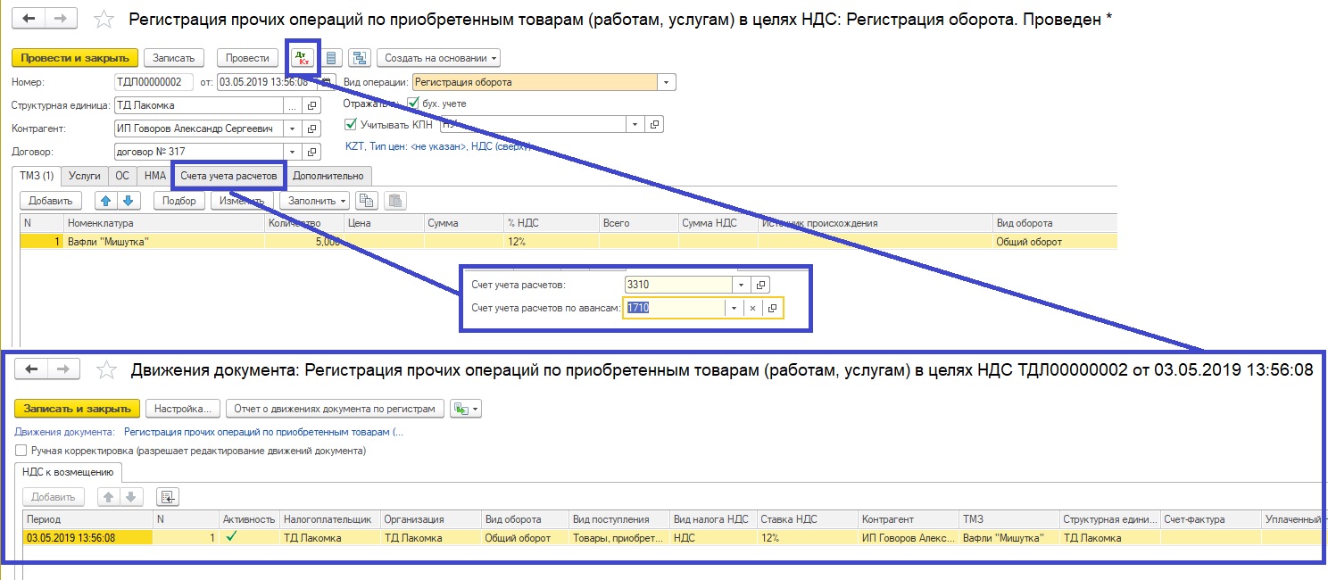Move row down in НДС к возмещению table

131,497
